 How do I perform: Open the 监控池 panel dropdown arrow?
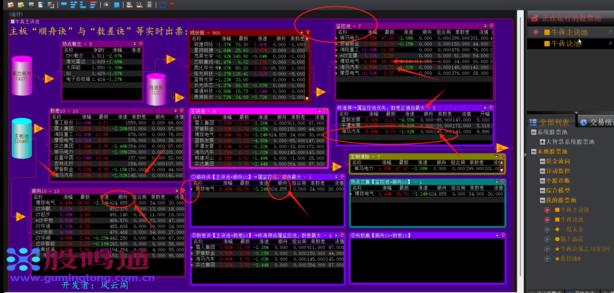tap(485, 26)
